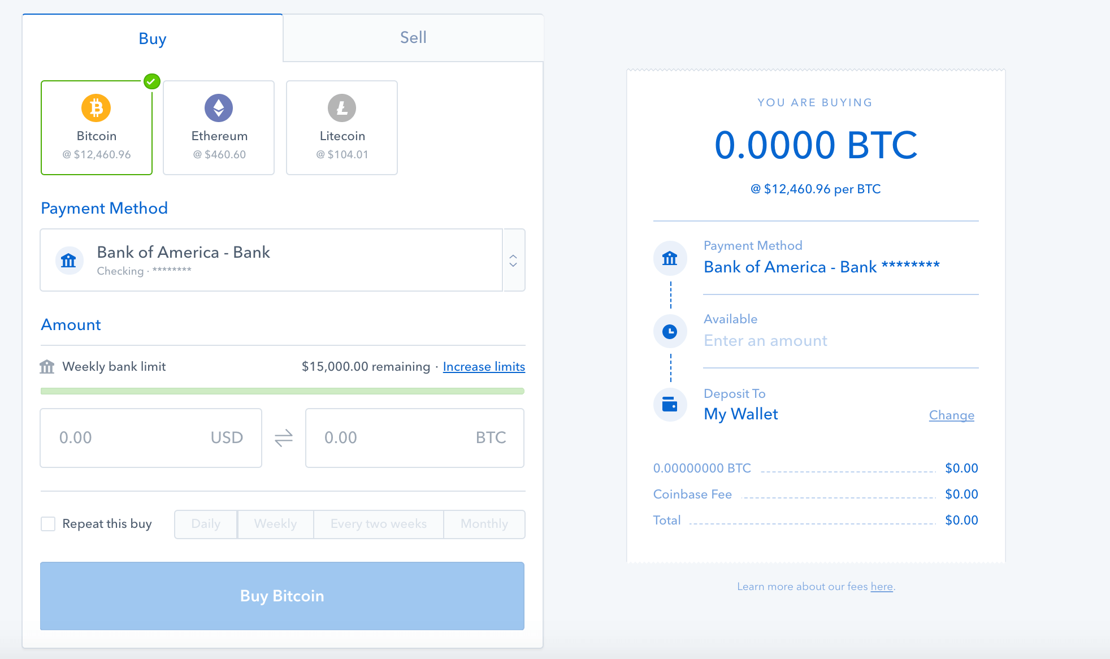The height and width of the screenshot is (659, 1110).
Task: Click the Ethereum currency icon
Action: (218, 109)
